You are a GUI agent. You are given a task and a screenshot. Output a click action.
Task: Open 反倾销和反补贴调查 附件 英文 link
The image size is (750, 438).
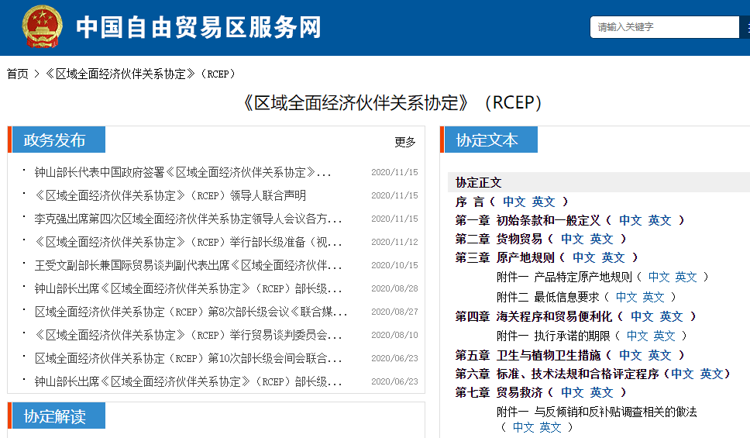[550, 427]
